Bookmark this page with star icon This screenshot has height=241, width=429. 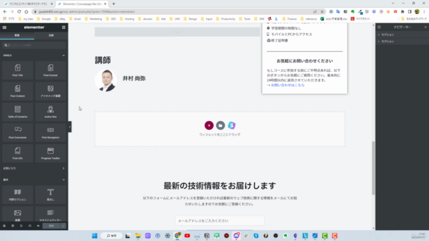coord(322,12)
